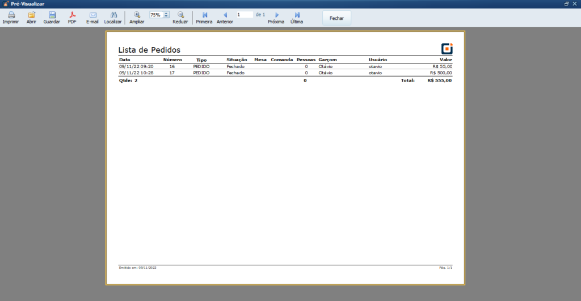581x301 pixels.
Task: Go to the Primeira page
Action: (204, 15)
